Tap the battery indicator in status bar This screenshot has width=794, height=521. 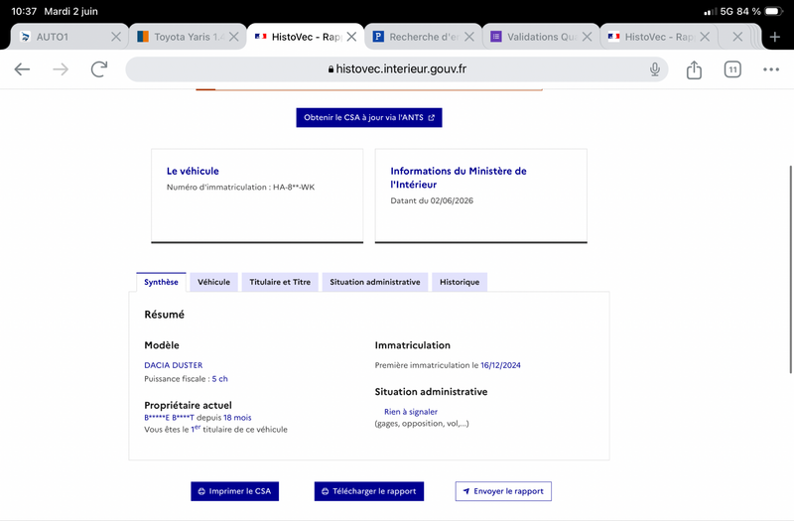click(774, 11)
